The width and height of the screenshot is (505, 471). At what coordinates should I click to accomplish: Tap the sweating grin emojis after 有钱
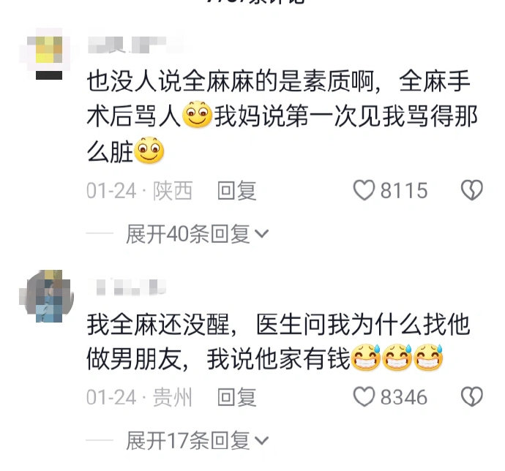pos(397,358)
